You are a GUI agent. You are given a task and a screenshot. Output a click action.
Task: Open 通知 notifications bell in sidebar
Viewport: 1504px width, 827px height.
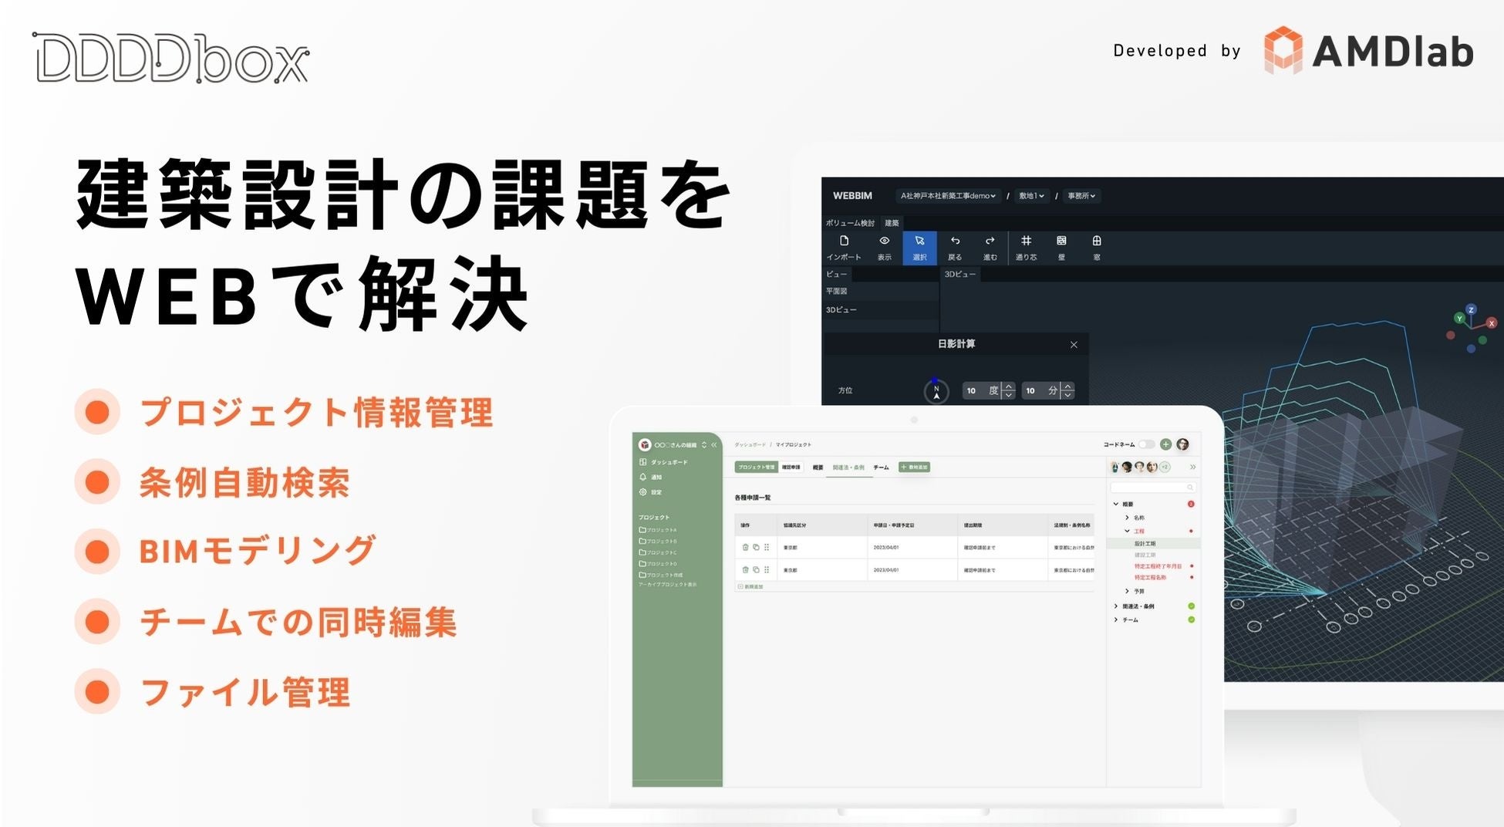pos(650,477)
